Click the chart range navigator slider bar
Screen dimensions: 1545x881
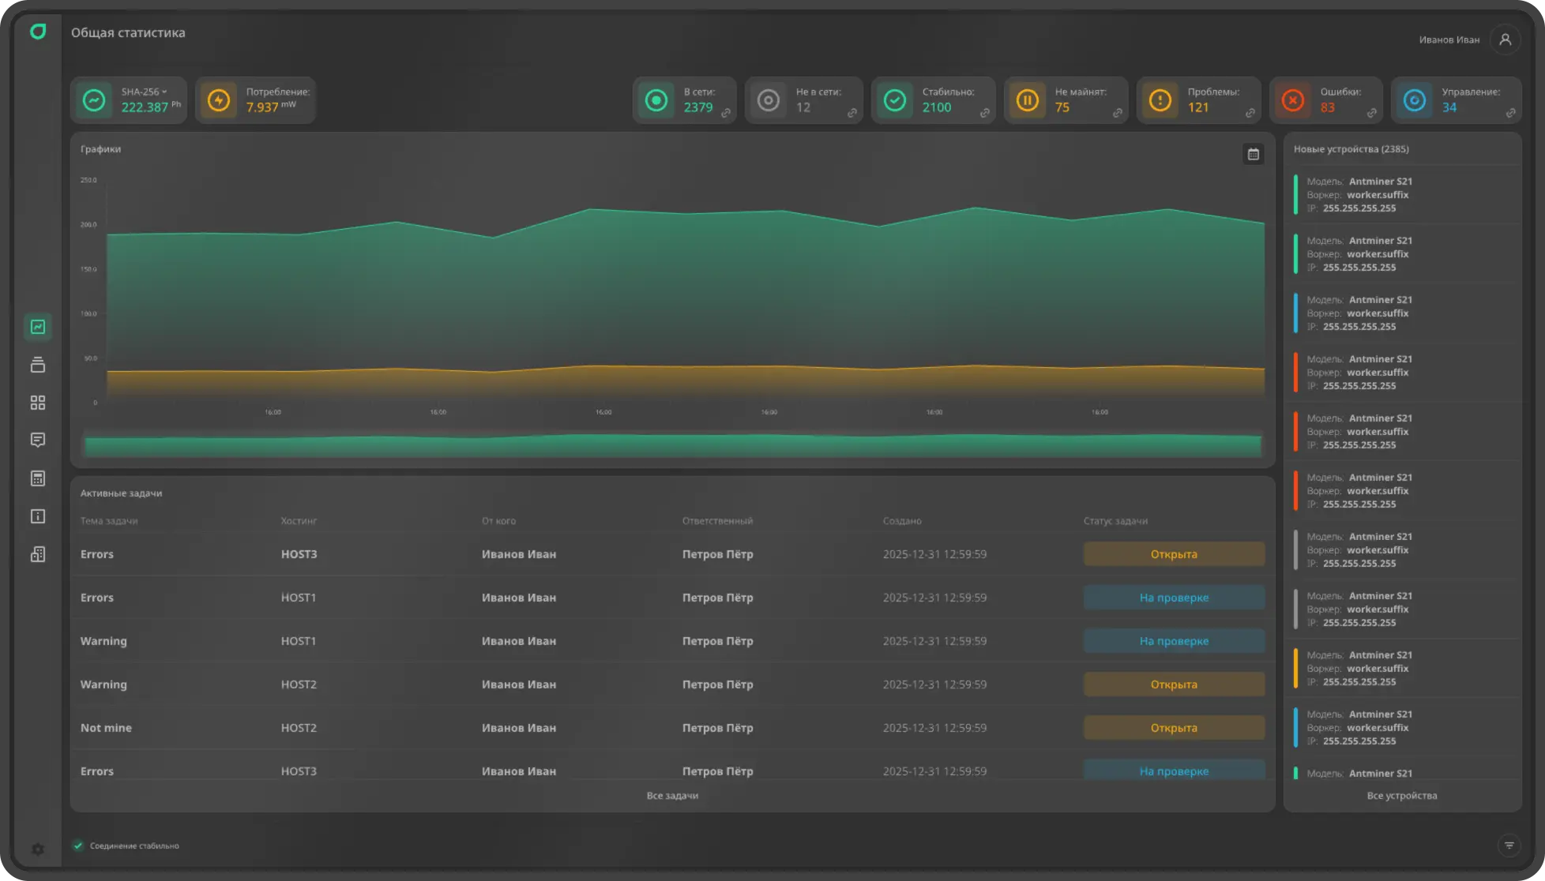click(673, 445)
